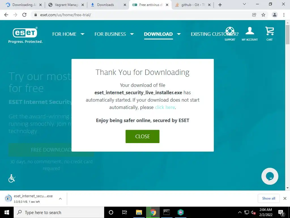Open the accessibility wheelchair icon
Viewport: 290px width, 218px height.
point(12,178)
